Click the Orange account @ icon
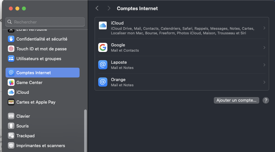The image size is (275, 152). [103, 82]
